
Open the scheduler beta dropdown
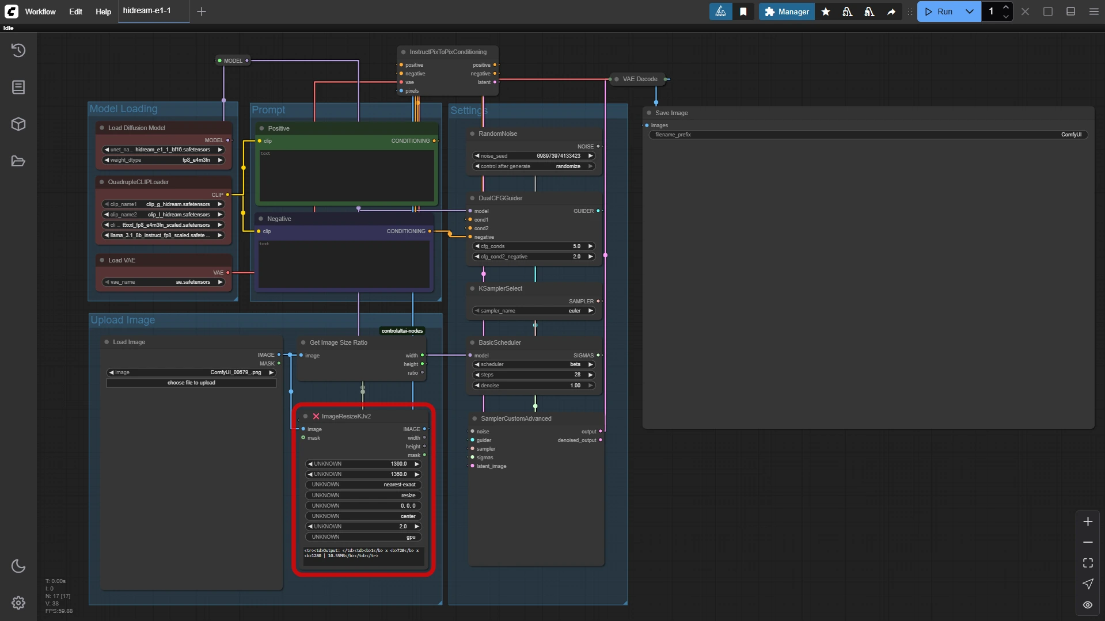(x=534, y=364)
